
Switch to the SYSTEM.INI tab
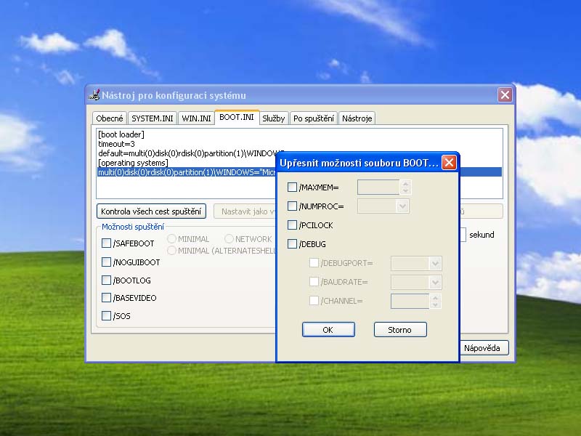click(x=153, y=118)
